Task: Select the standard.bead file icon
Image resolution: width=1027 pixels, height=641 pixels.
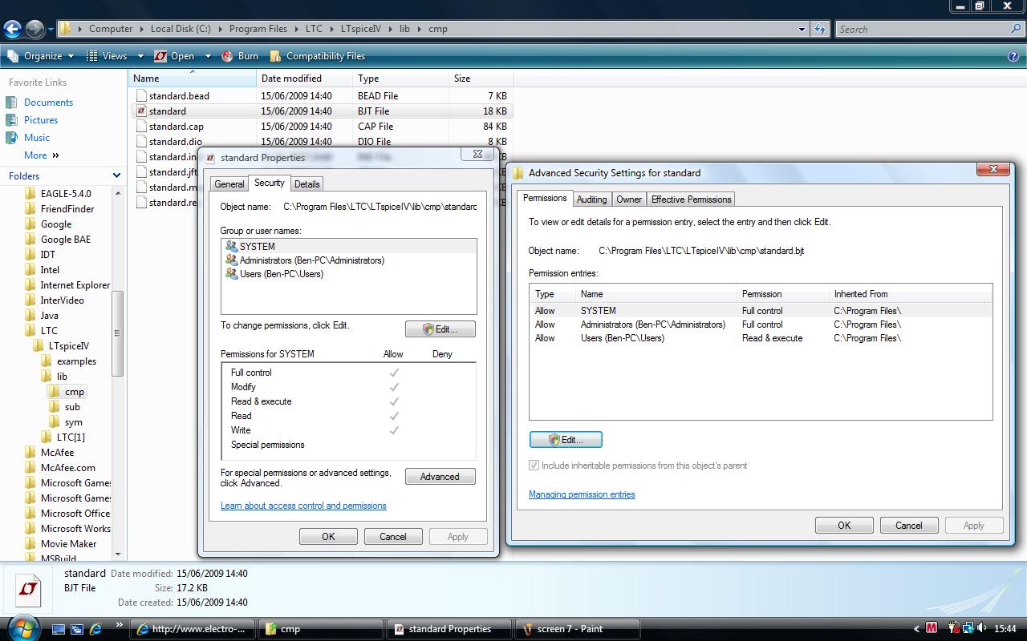Action: (141, 96)
